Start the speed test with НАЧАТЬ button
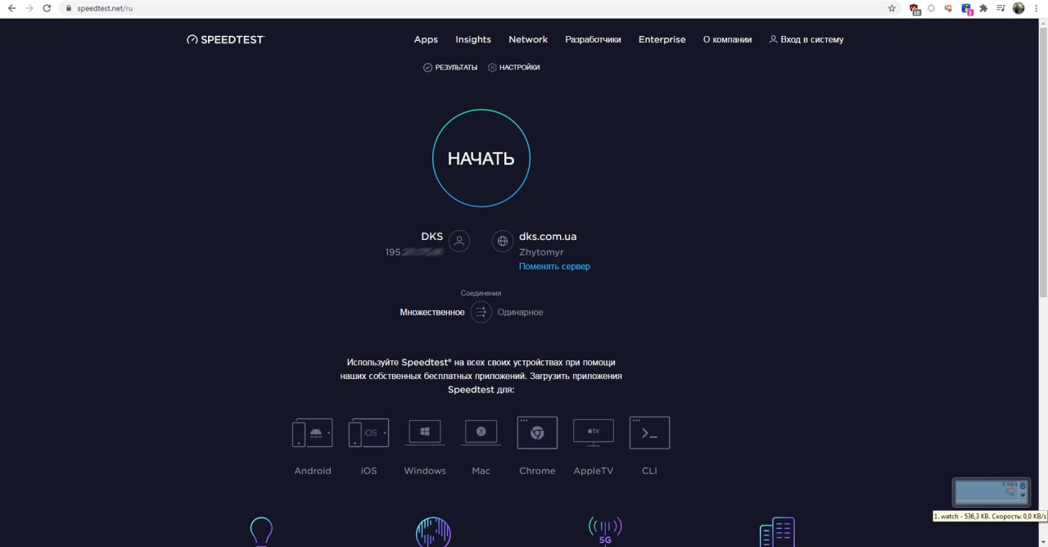1048x547 pixels. (481, 158)
